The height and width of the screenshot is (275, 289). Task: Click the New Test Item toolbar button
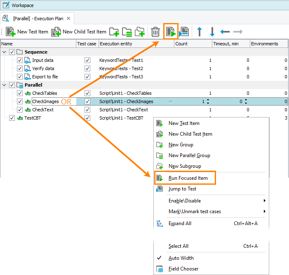coord(27,32)
